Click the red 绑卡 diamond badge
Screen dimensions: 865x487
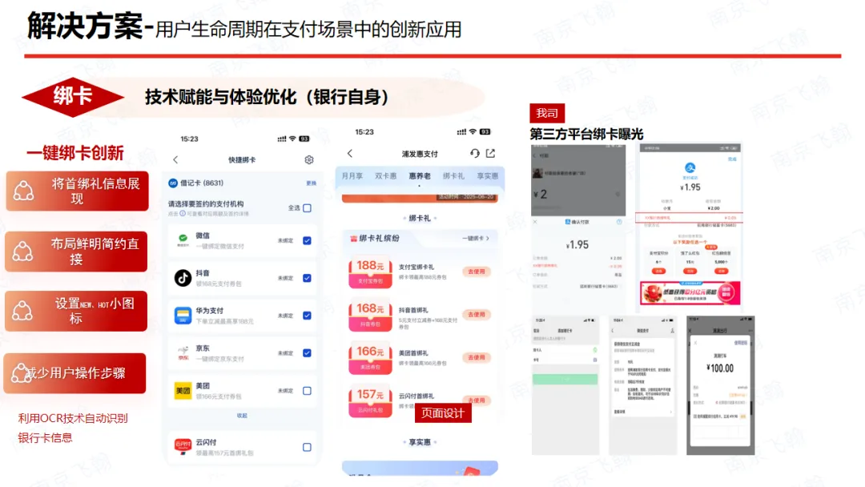pos(73,97)
